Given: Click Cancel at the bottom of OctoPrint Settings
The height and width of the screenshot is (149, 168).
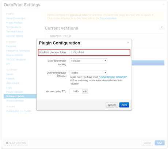Looking at the screenshot, I should pyautogui.click(x=147, y=143).
